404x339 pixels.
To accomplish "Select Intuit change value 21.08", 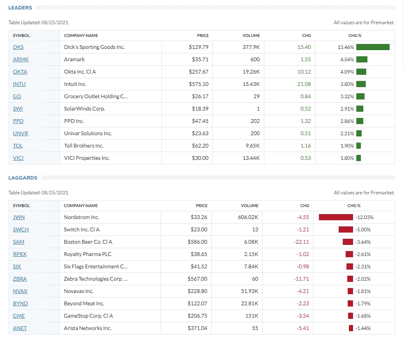I will [x=304, y=84].
